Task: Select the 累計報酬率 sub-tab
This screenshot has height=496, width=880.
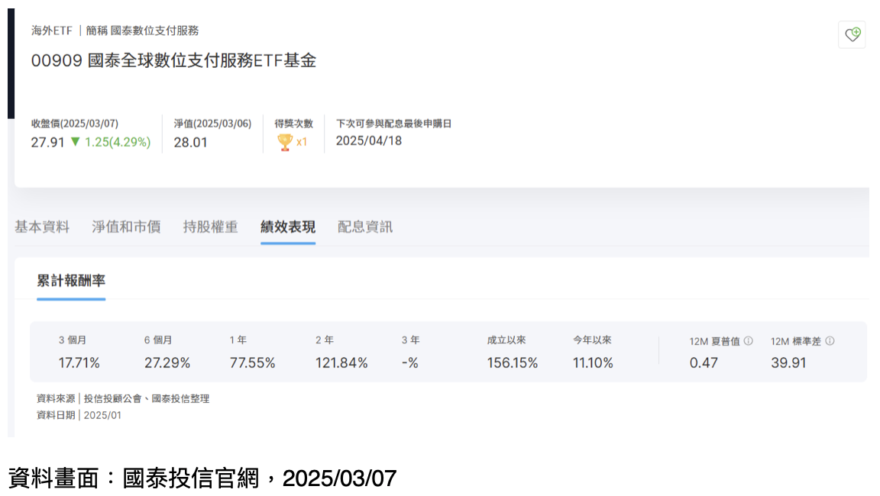Action: [71, 281]
